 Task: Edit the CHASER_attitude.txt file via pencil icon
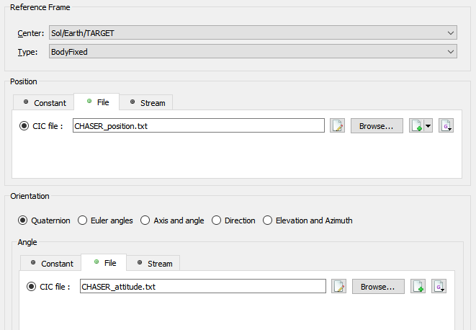click(338, 287)
